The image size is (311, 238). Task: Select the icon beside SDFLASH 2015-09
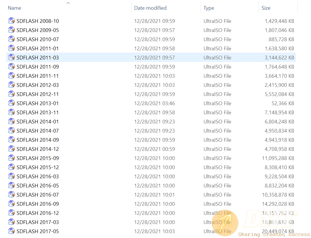(11, 158)
